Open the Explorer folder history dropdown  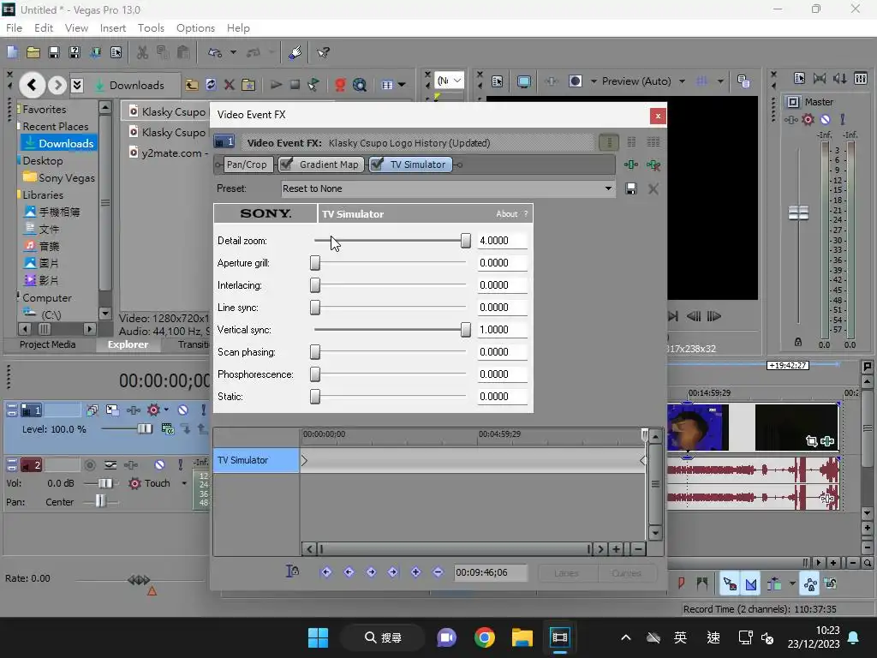point(77,85)
